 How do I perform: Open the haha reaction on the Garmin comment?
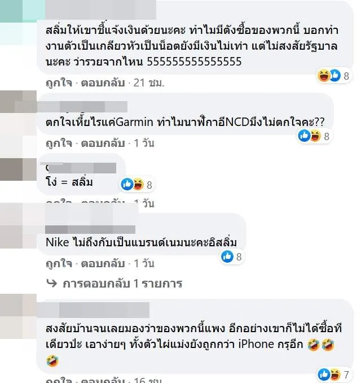point(315,136)
